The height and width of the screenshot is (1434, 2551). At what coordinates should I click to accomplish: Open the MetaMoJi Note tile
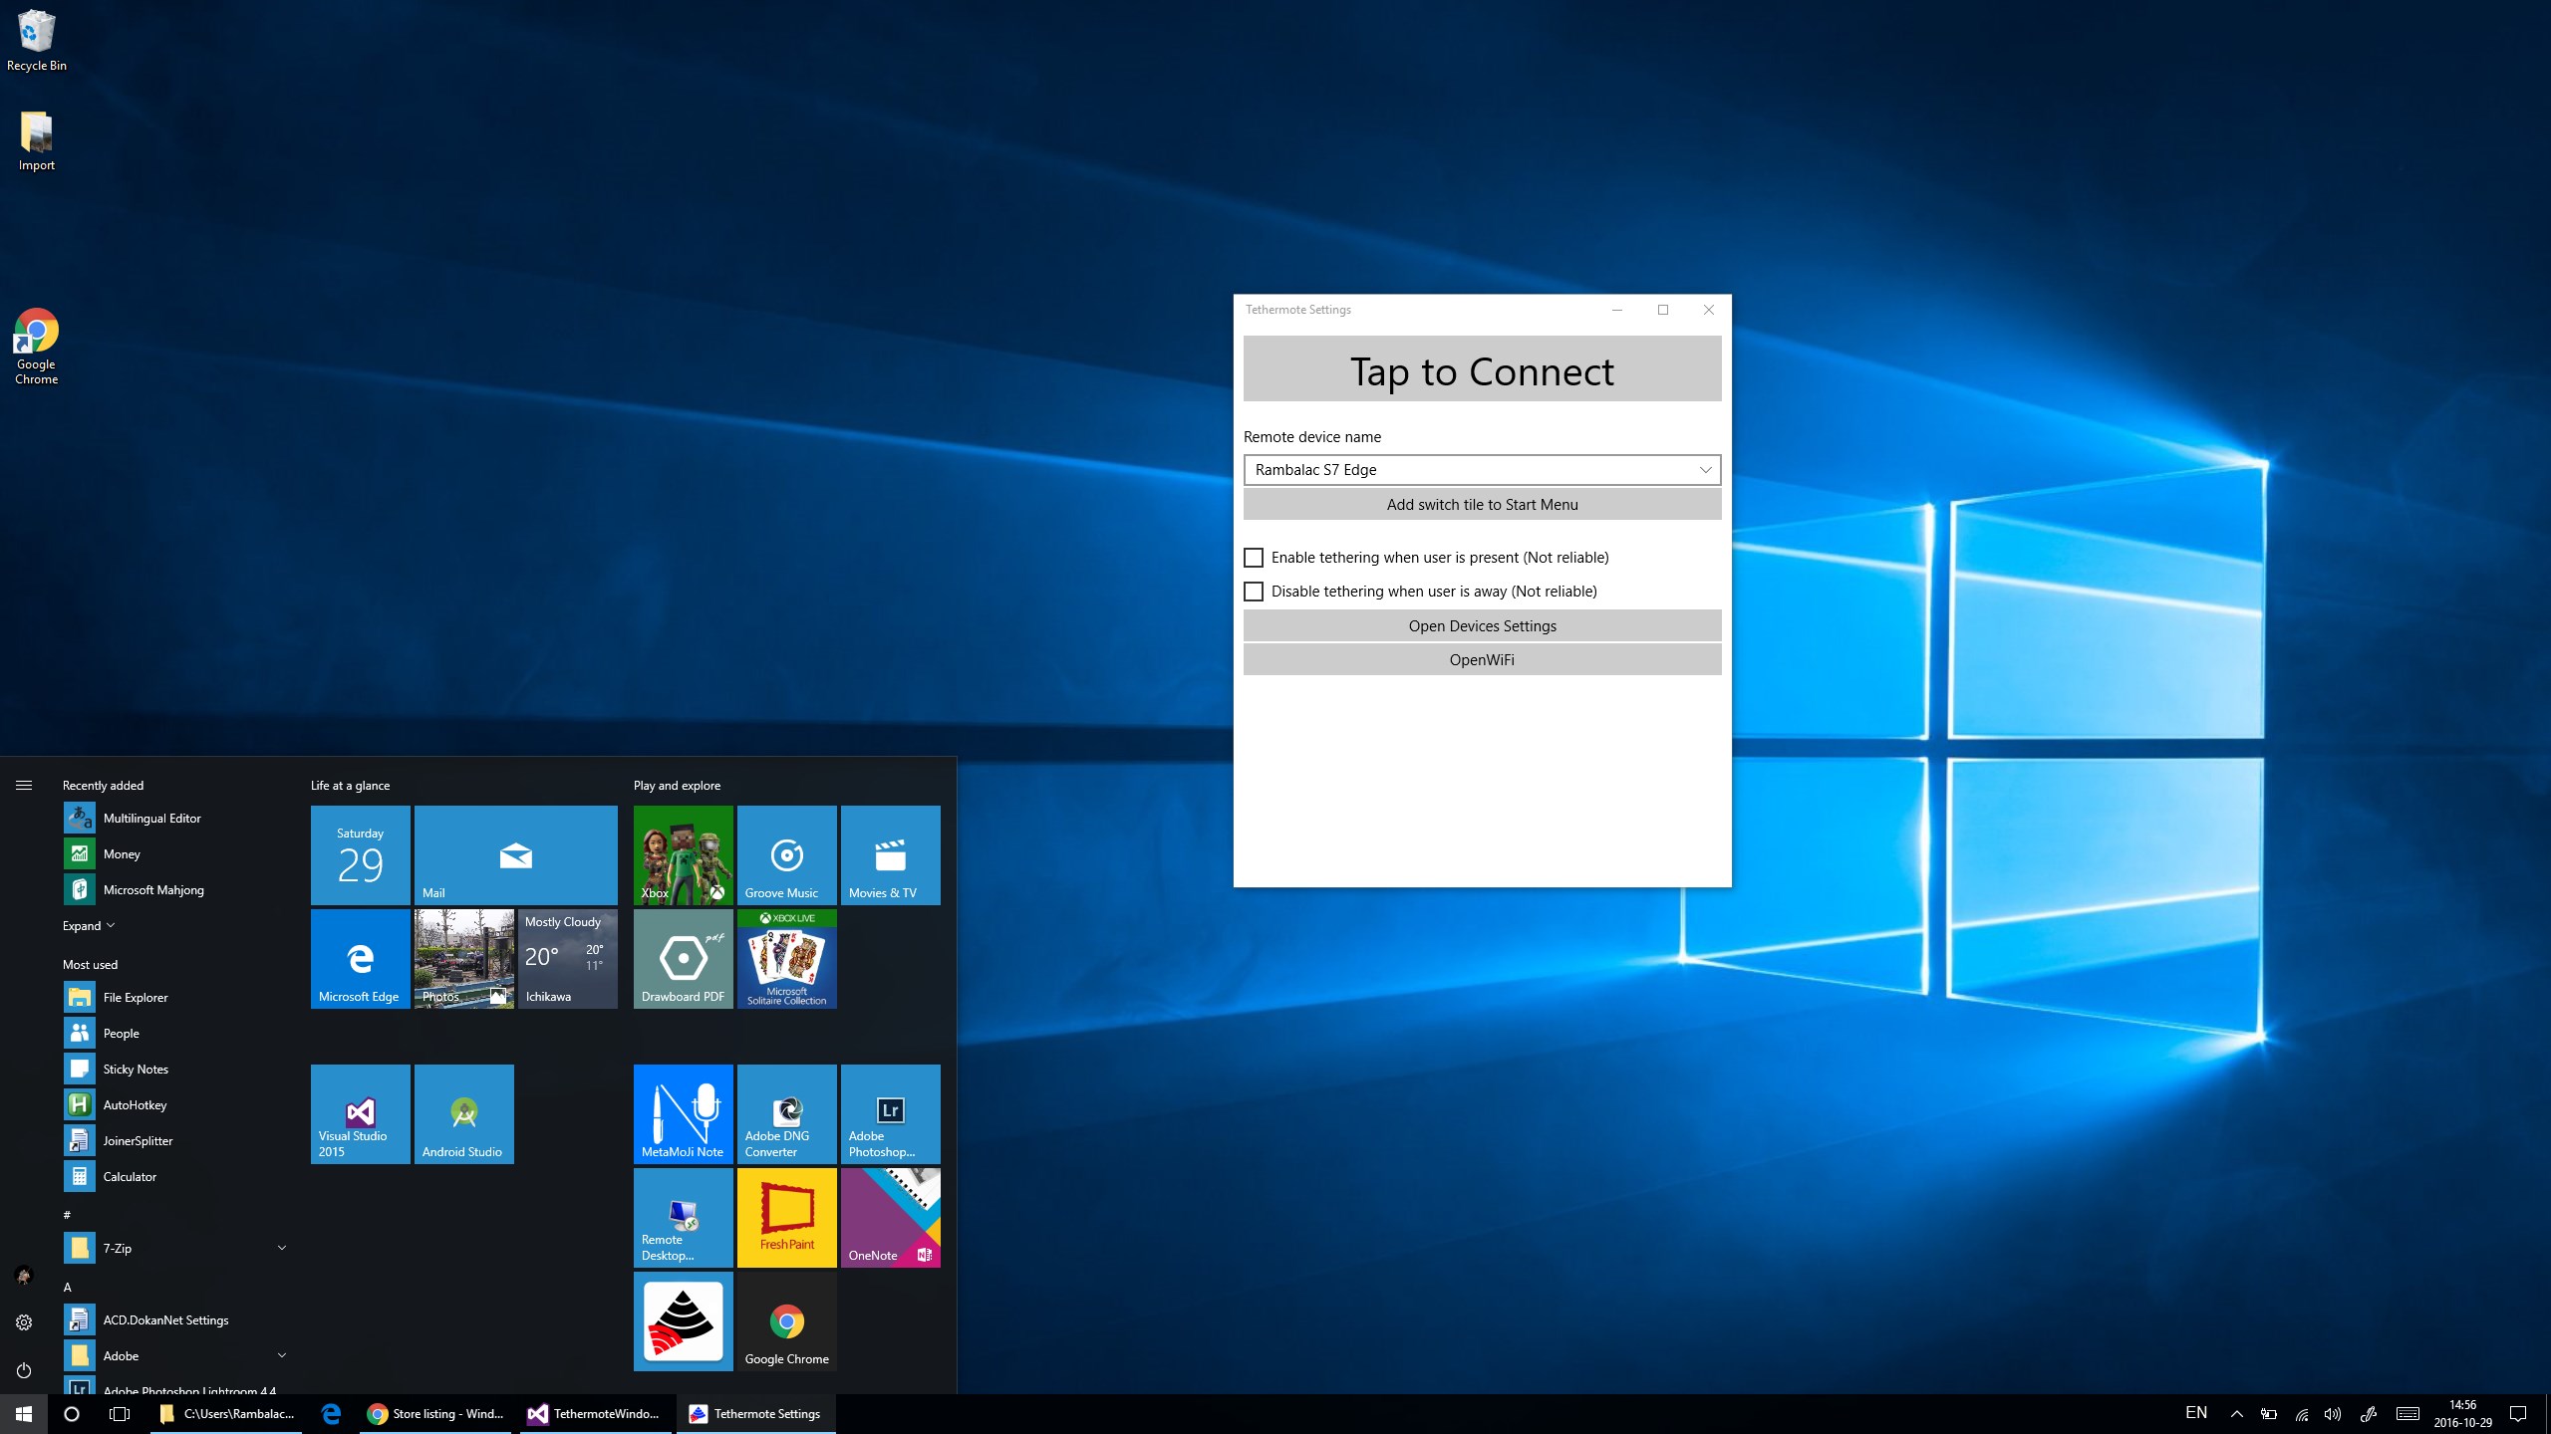(683, 1113)
